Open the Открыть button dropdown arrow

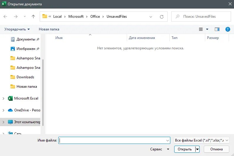click(x=197, y=149)
